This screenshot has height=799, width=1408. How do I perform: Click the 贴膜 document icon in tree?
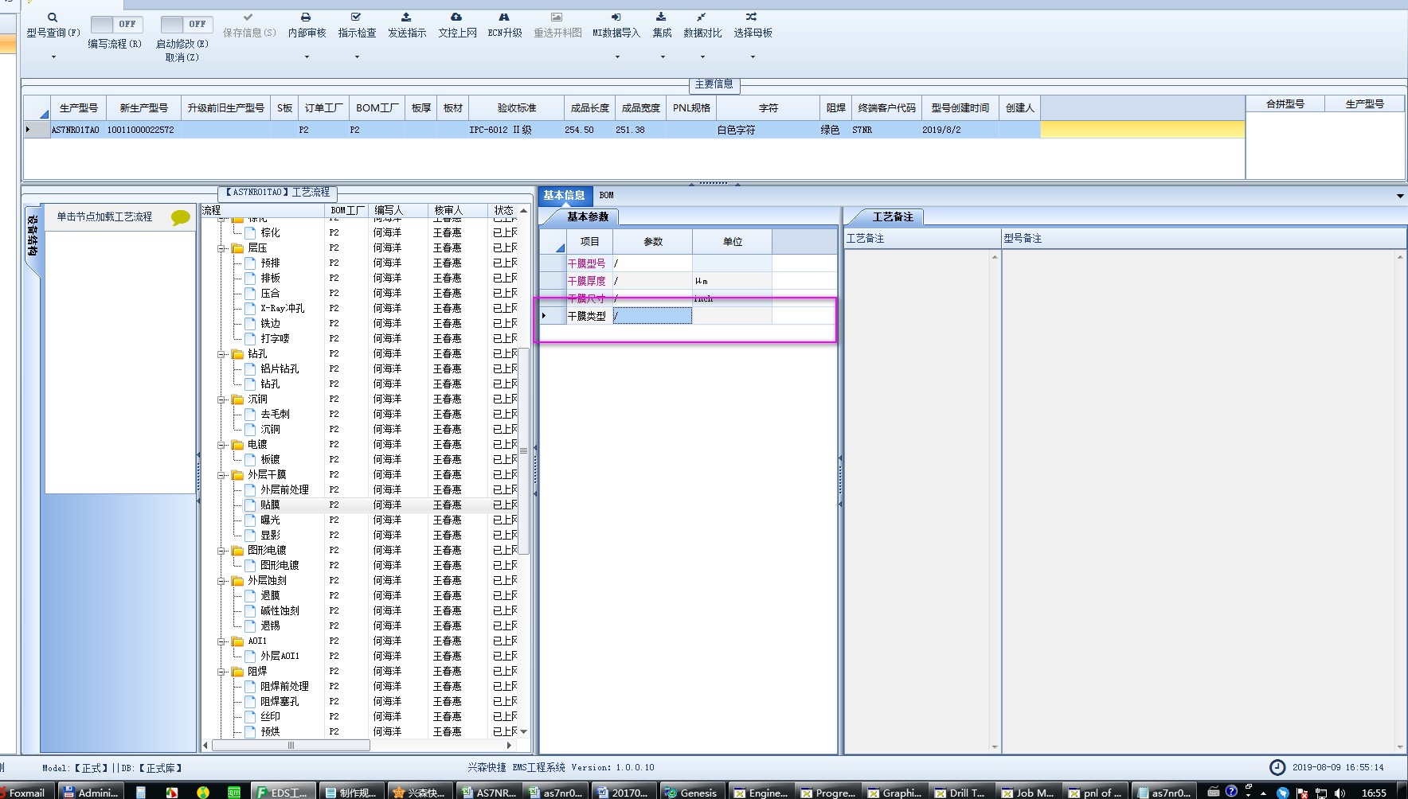[250, 505]
